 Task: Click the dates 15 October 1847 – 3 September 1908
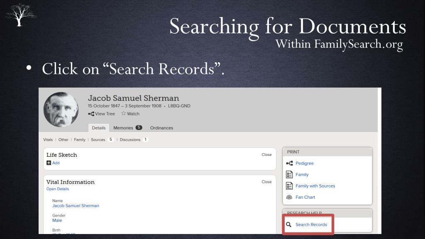pyautogui.click(x=125, y=106)
